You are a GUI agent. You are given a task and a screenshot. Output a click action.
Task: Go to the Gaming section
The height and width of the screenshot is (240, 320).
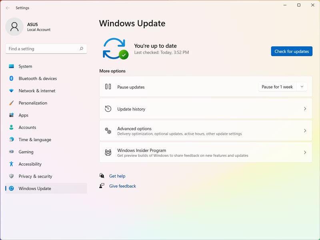click(46, 152)
